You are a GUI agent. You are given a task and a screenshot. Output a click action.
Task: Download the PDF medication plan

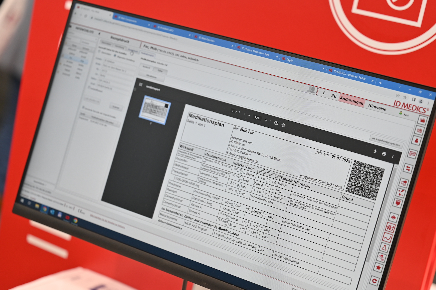[375, 151]
